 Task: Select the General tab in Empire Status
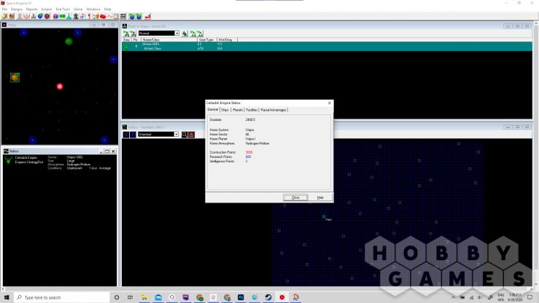point(213,109)
